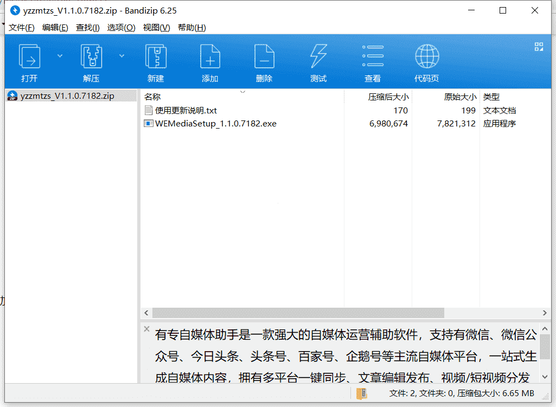
Task: Select the file WEMediaSetup_1.1.0.7182.exe
Action: click(215, 124)
